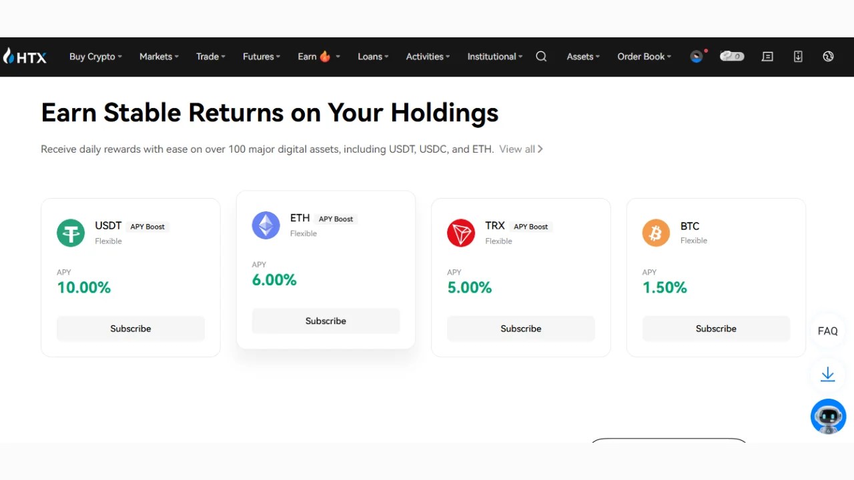The height and width of the screenshot is (480, 854).
Task: Open the Earn menu item
Action: 314,57
